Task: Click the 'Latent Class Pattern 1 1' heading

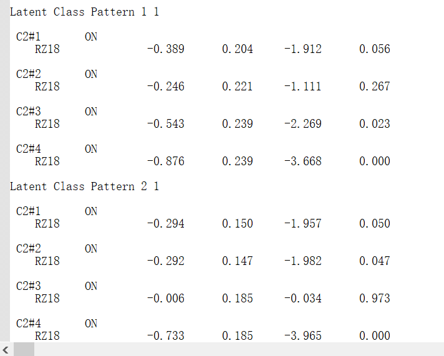Action: point(84,12)
